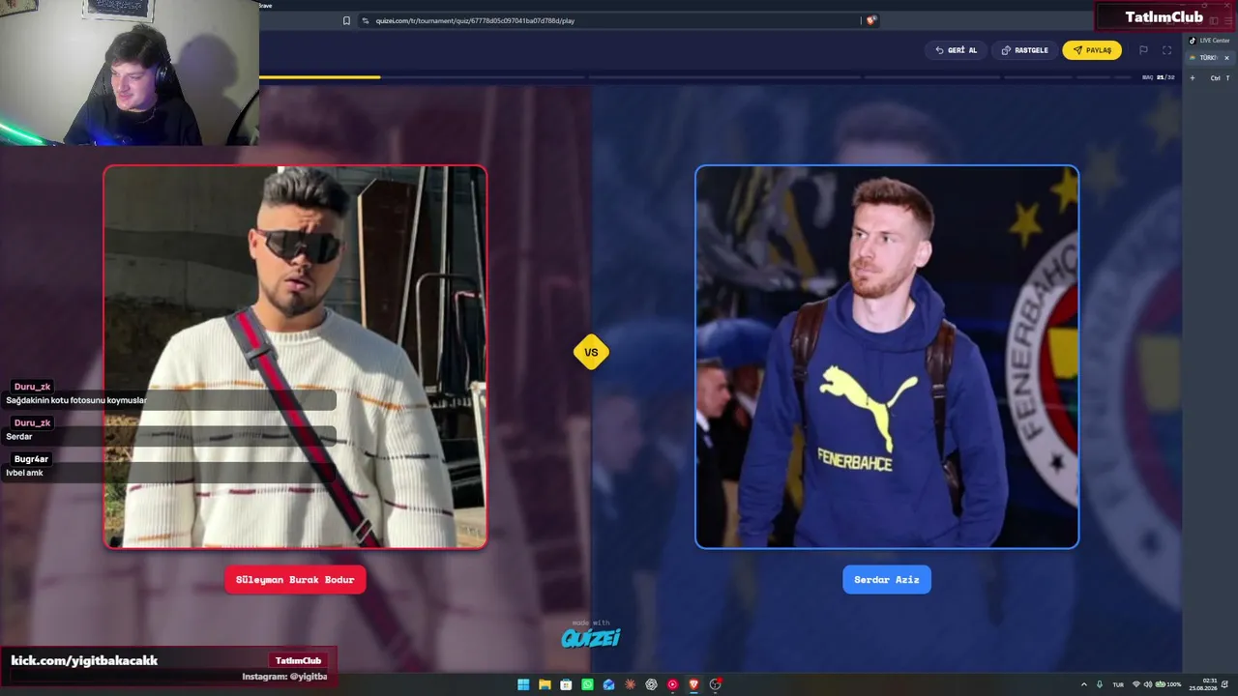The width and height of the screenshot is (1238, 696).
Task: Open the orange starburst app on taskbar
Action: point(630,684)
